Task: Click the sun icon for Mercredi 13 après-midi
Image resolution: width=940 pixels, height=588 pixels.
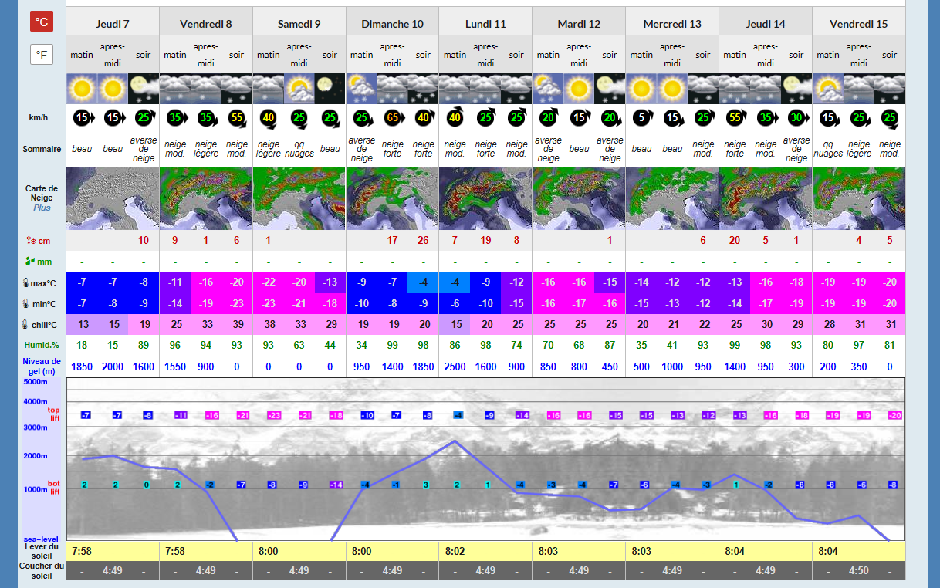Action: point(672,89)
